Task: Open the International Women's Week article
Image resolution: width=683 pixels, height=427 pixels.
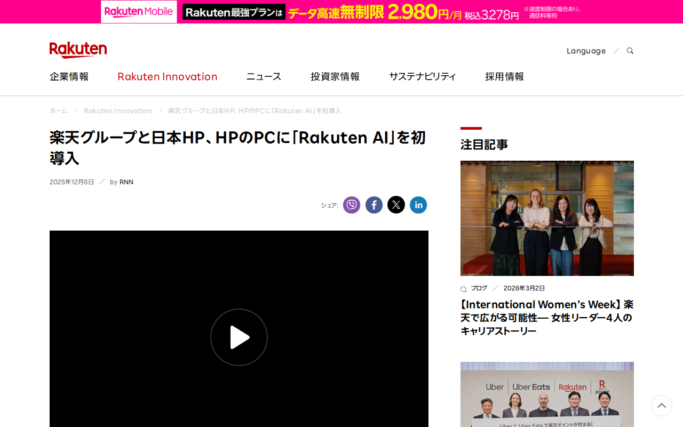Action: point(546,317)
